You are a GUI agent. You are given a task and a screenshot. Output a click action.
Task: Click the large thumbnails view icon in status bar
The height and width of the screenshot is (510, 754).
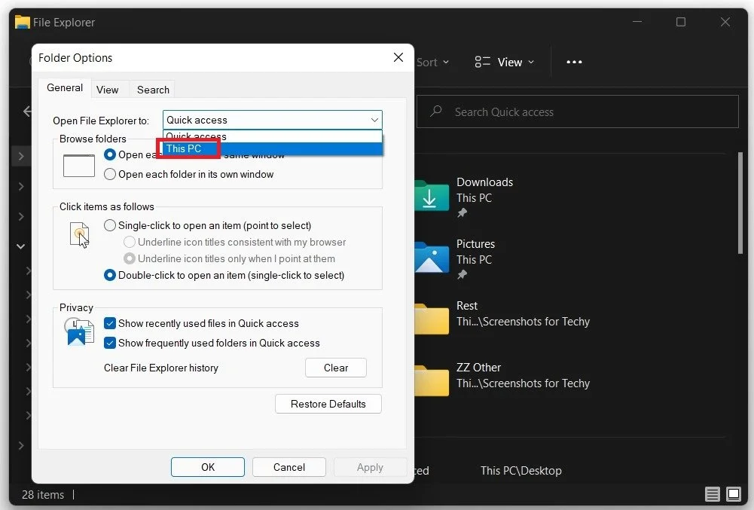[x=733, y=494]
